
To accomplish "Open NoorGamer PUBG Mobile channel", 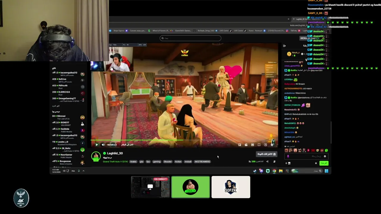I will (x=68, y=156).
